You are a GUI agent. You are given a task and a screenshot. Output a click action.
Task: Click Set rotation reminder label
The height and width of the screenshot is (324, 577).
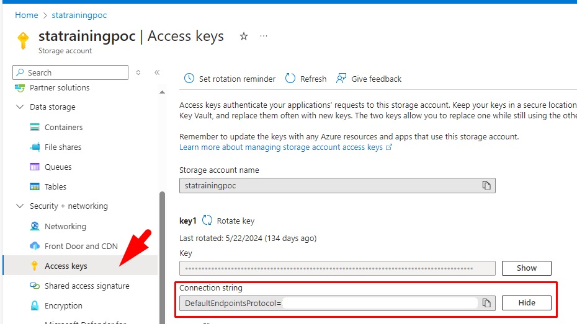238,79
